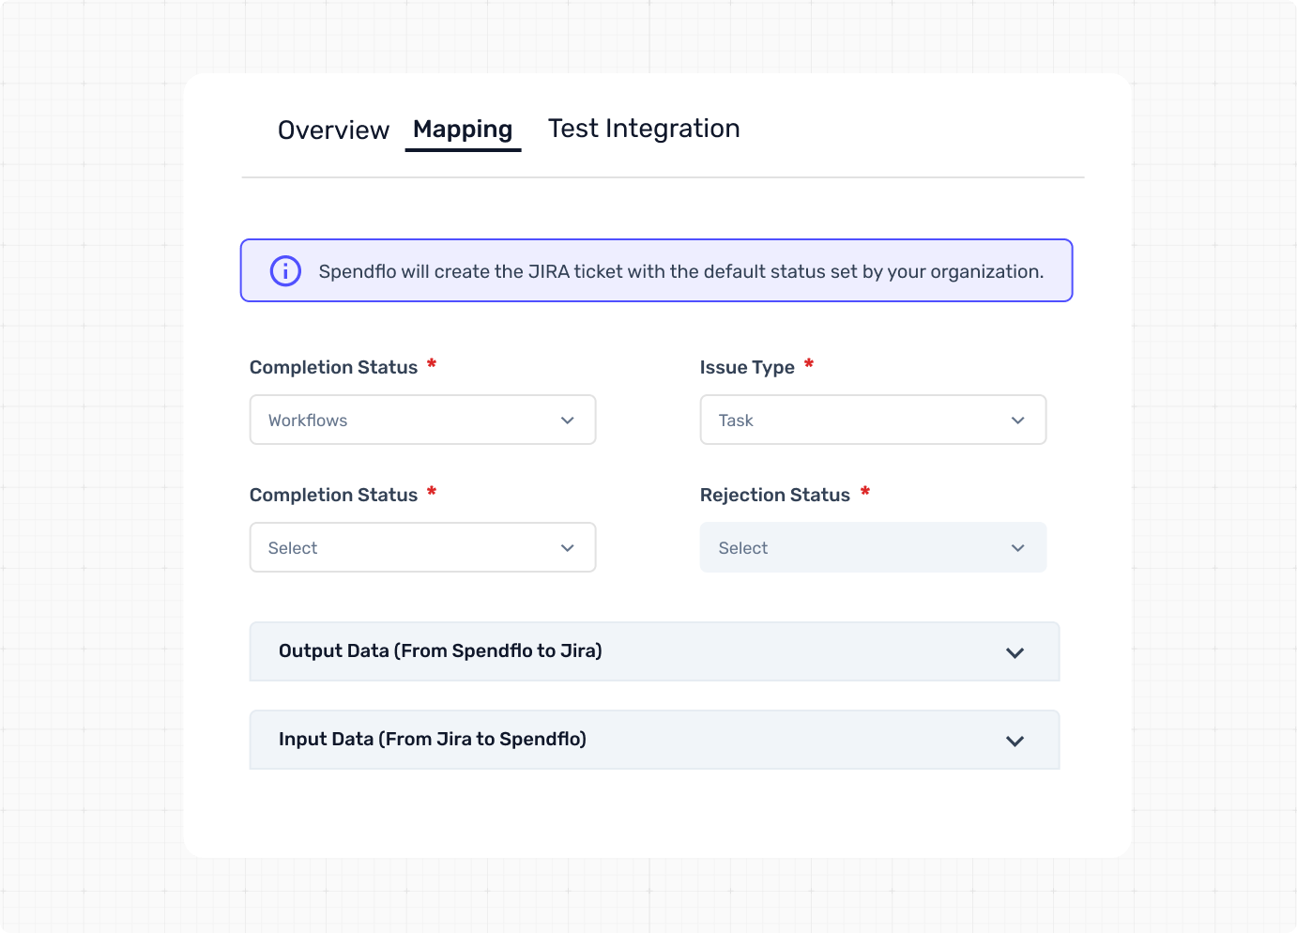The height and width of the screenshot is (933, 1297).
Task: Click the Rejection Status field label
Action: (x=775, y=496)
